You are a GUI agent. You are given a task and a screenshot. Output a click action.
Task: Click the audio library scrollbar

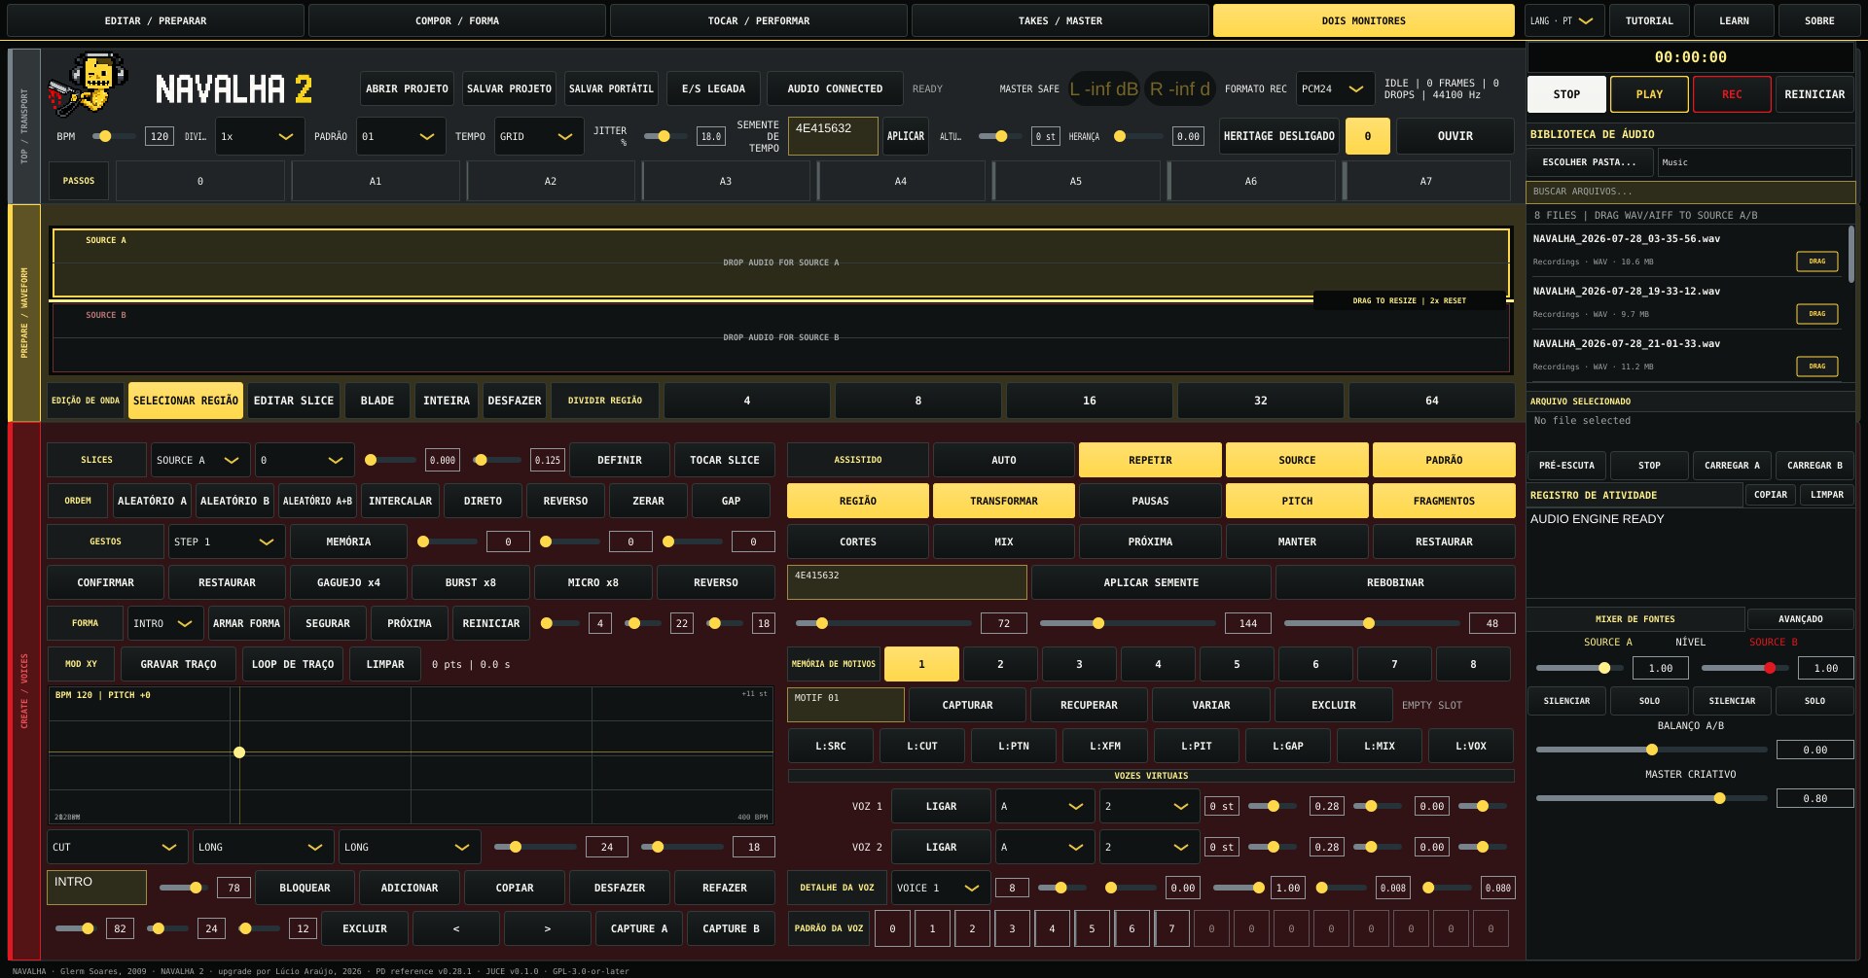(1850, 255)
